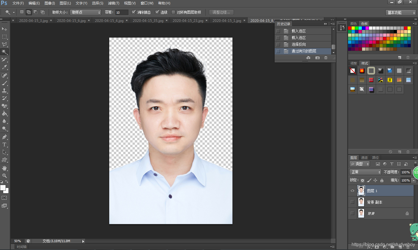The image size is (418, 250).
Task: Toggle 连续 contiguous checkbox
Action: (x=157, y=12)
